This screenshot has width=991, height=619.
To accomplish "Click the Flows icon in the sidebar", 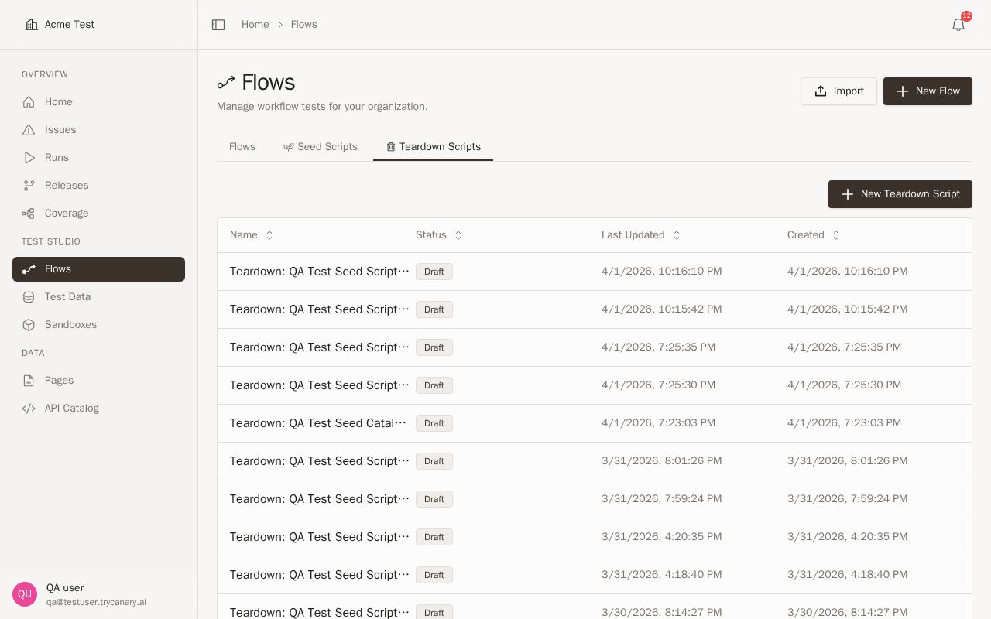I will [29, 269].
